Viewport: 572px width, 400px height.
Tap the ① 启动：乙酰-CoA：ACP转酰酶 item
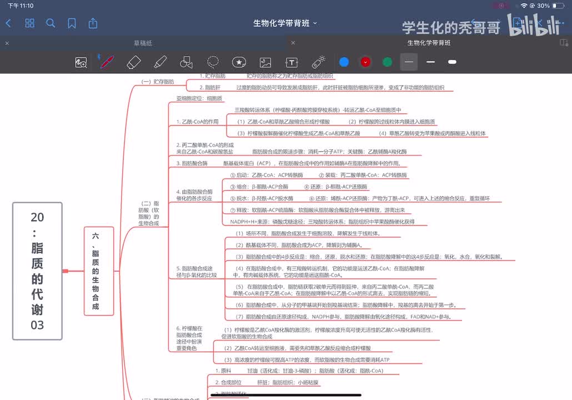click(267, 175)
